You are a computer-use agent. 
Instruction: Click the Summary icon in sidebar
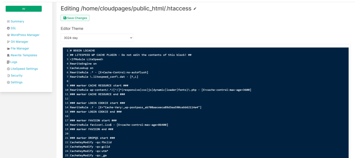pos(8,22)
